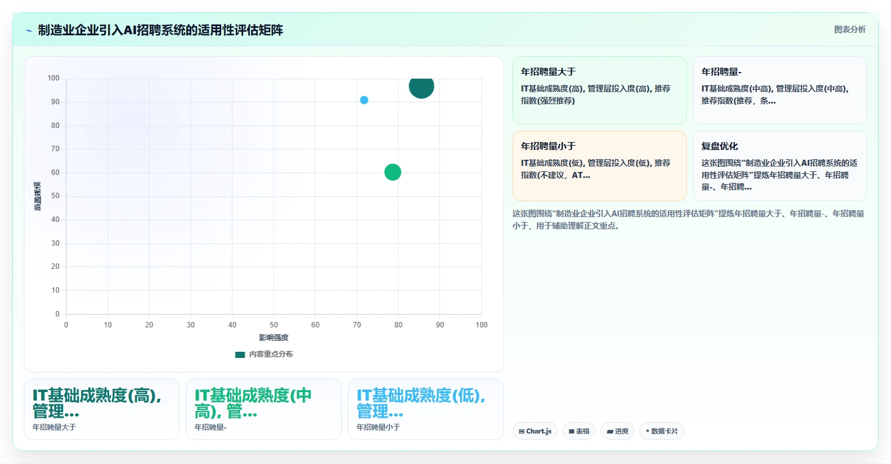Click the IT基础成熟度(中高) stat card
Viewport: 891px width, 464px height.
264,409
